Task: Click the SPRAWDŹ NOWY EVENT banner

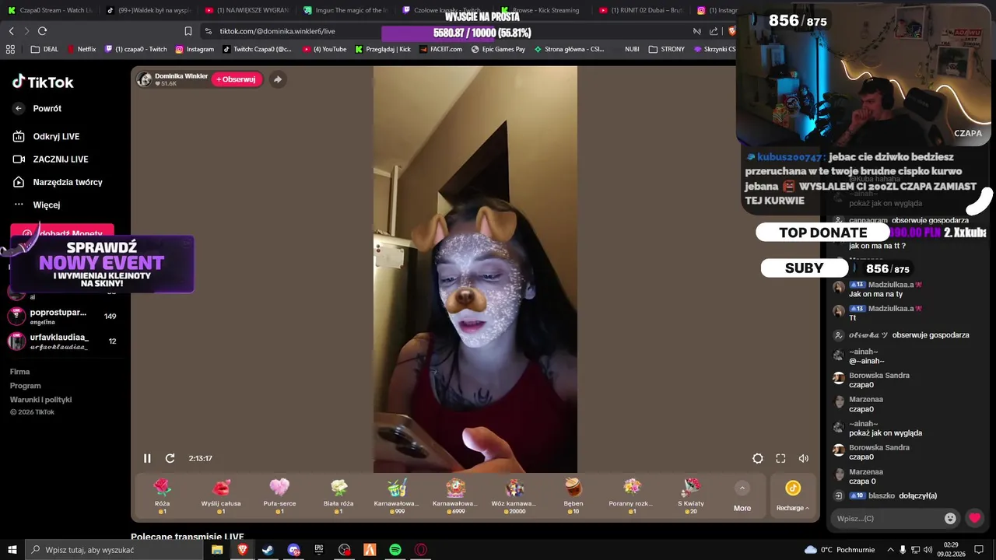Action: coord(101,264)
